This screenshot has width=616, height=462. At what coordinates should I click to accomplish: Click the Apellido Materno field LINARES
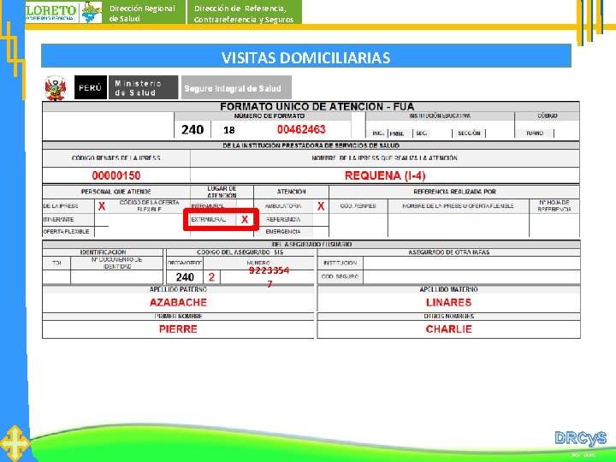click(448, 303)
